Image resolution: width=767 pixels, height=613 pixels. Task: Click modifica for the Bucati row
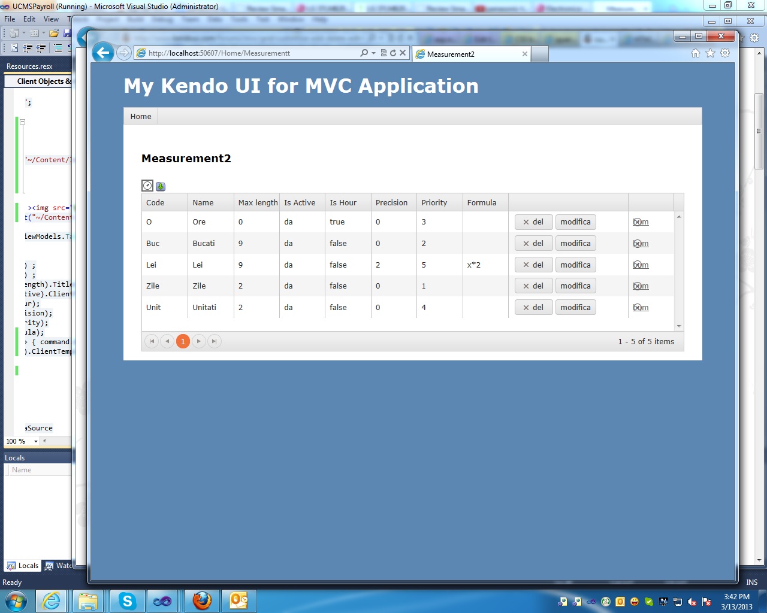(x=575, y=244)
